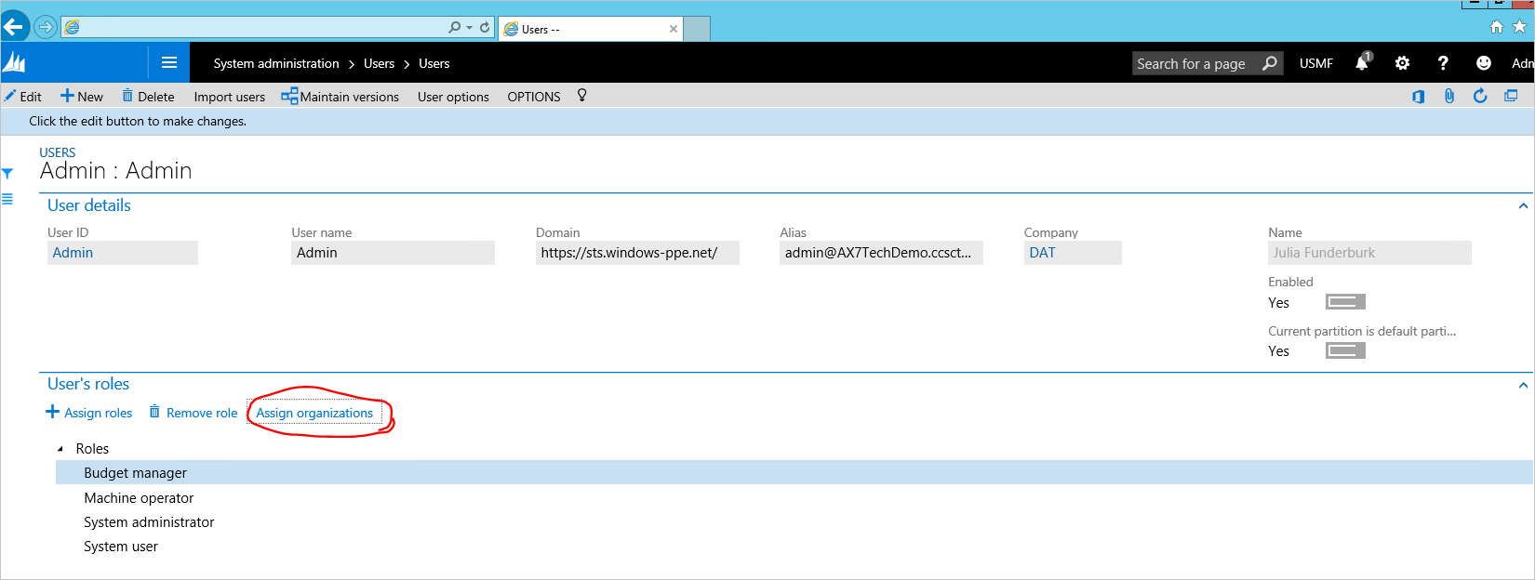Click Delete in the action pane

pos(149,97)
